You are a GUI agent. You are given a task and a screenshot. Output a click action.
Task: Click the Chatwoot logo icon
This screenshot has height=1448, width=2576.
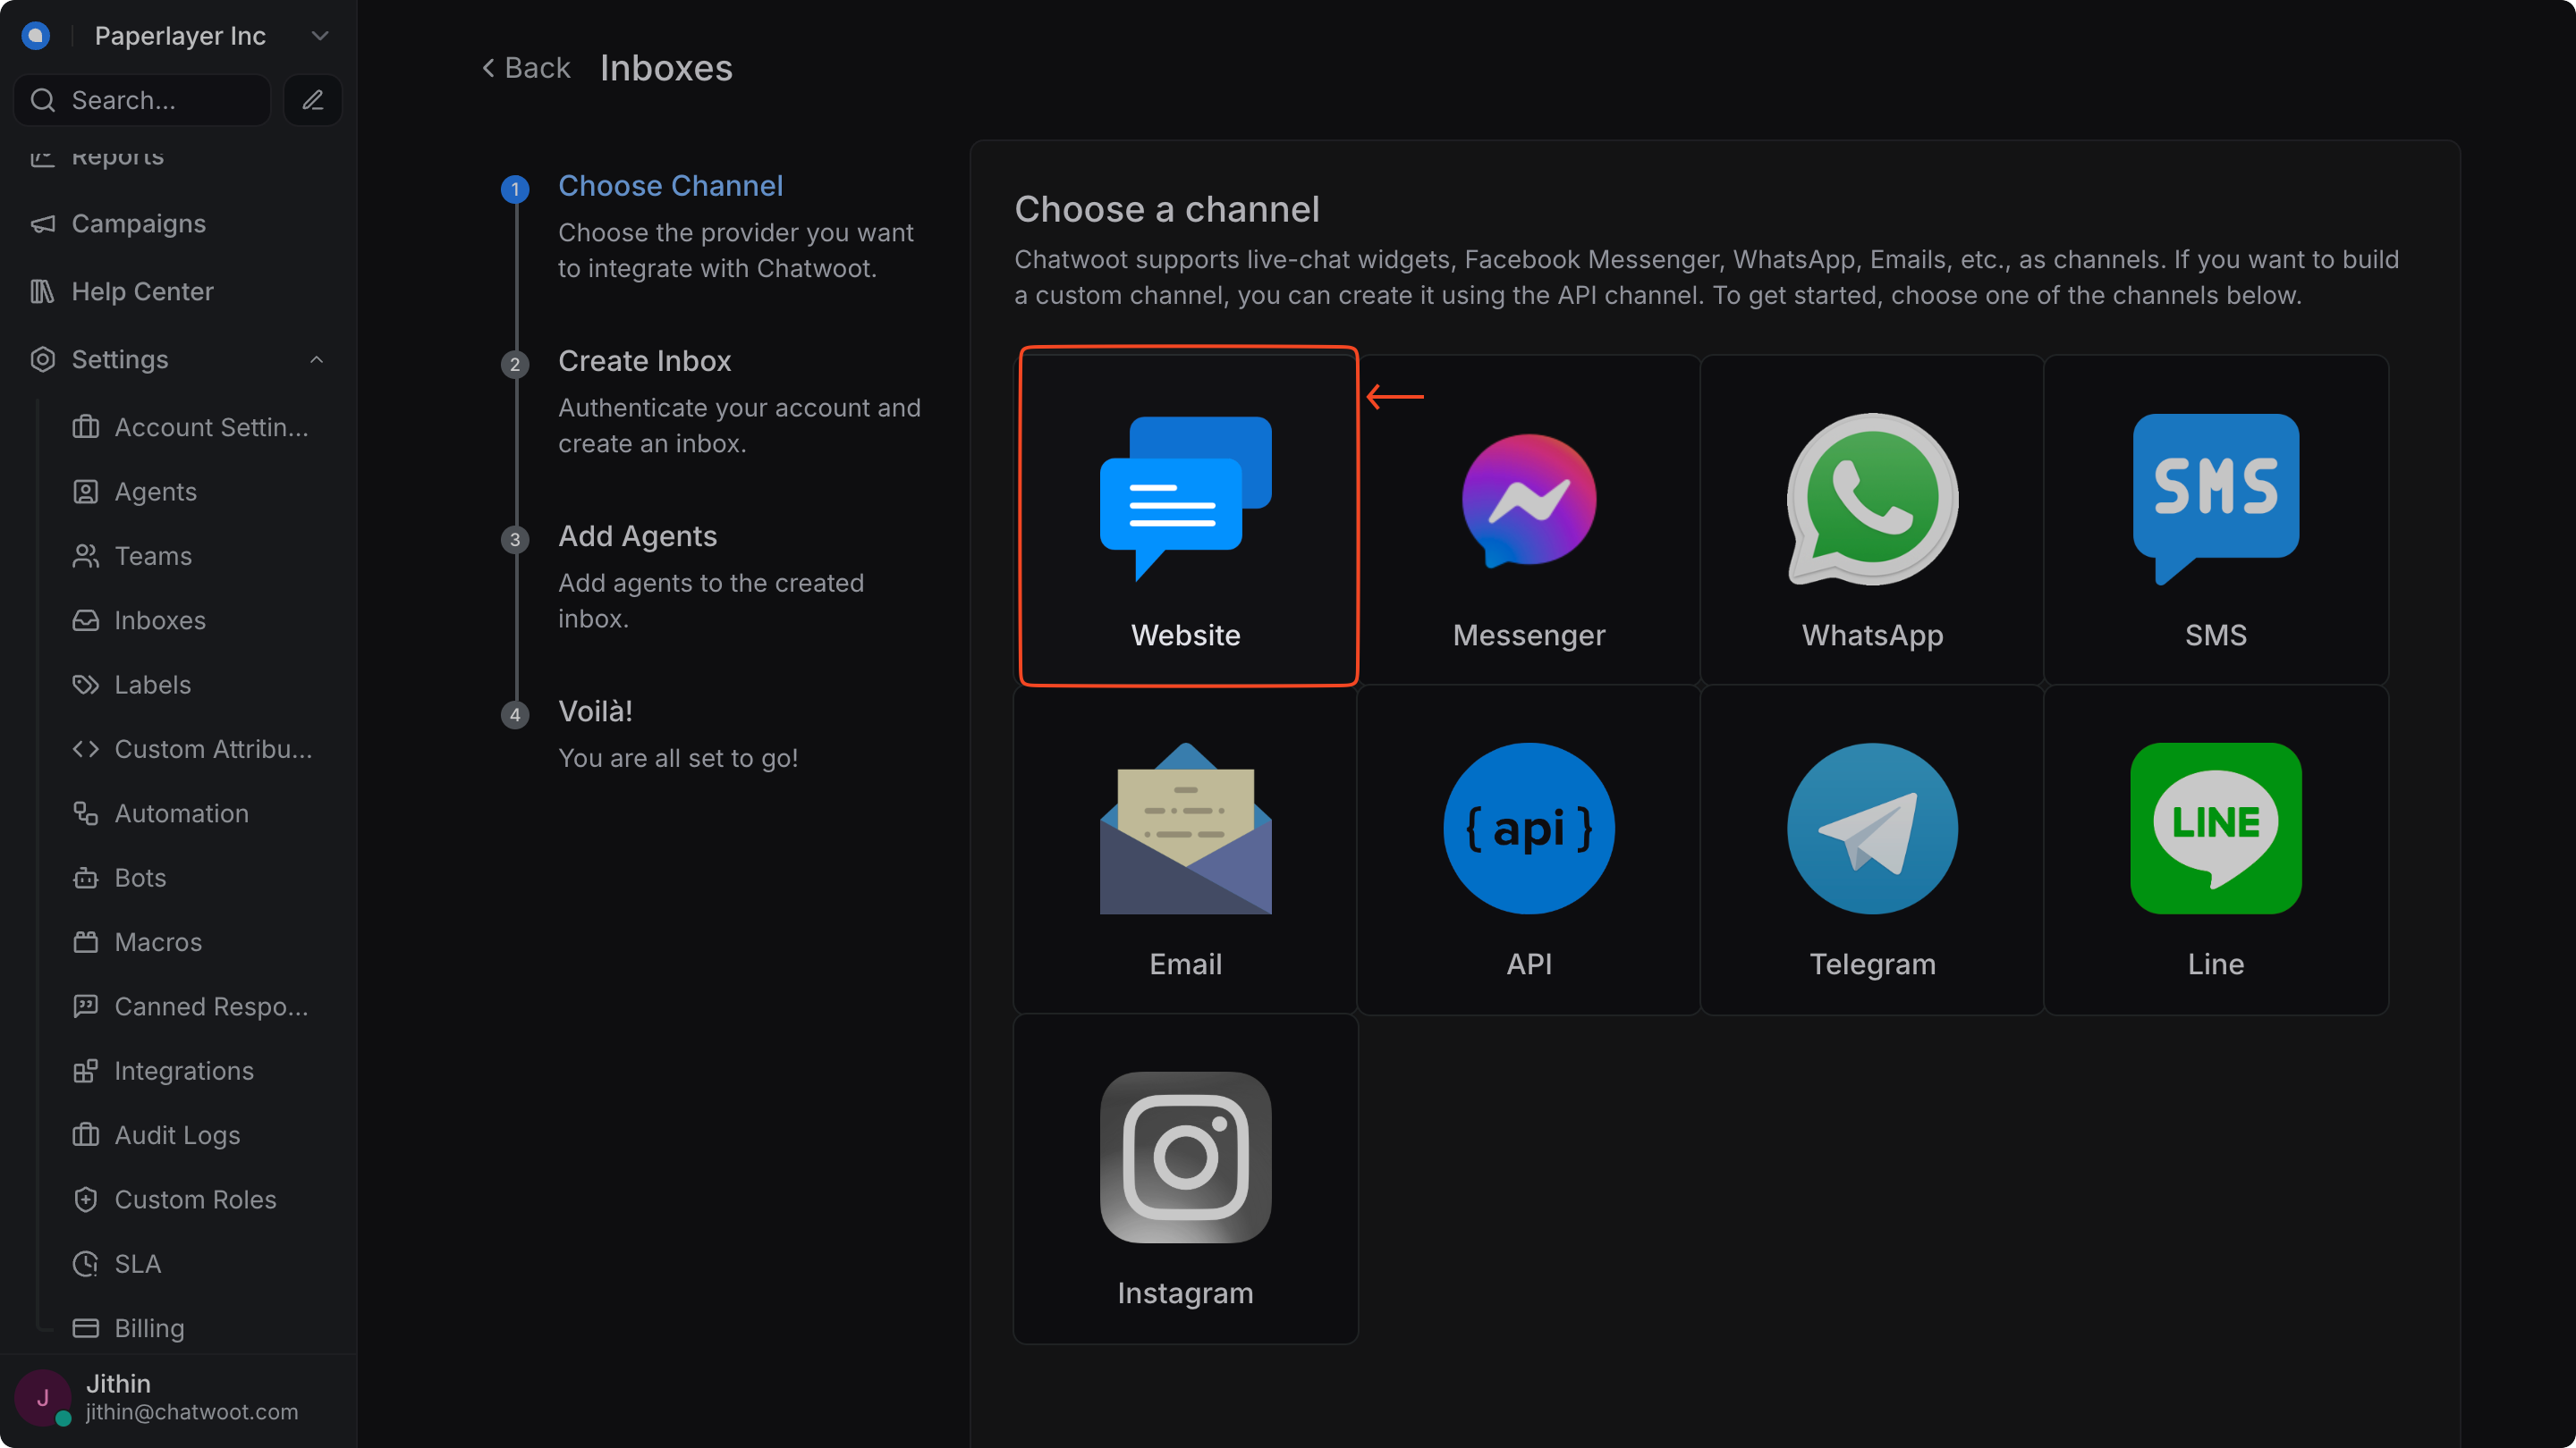point(36,36)
